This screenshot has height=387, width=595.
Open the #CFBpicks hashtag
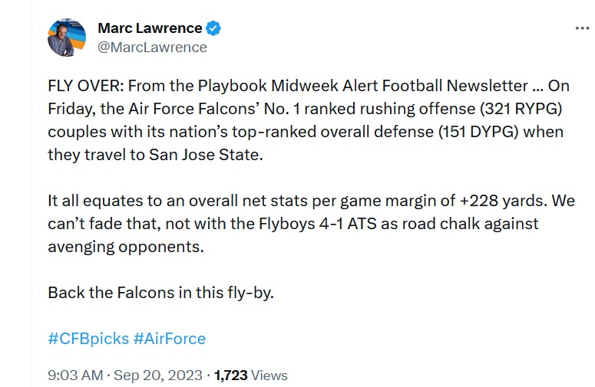[x=88, y=338]
